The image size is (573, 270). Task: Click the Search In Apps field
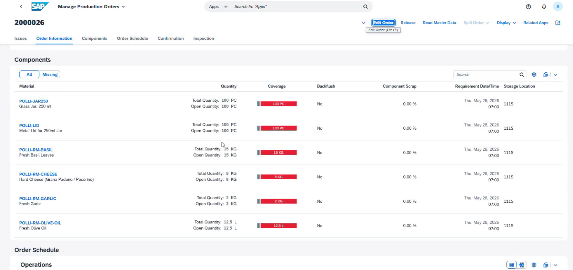point(297,7)
